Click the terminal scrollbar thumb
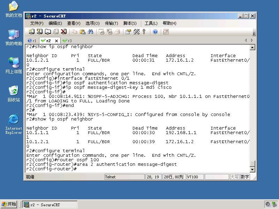 tap(252, 164)
